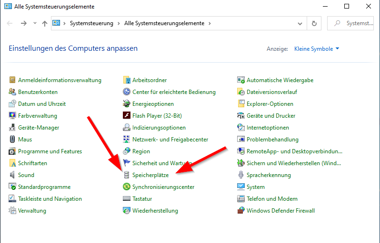The height and width of the screenshot is (243, 380).
Task: Click the Alle Systemsteuerungselemente breadcrumb
Action: coord(164,23)
